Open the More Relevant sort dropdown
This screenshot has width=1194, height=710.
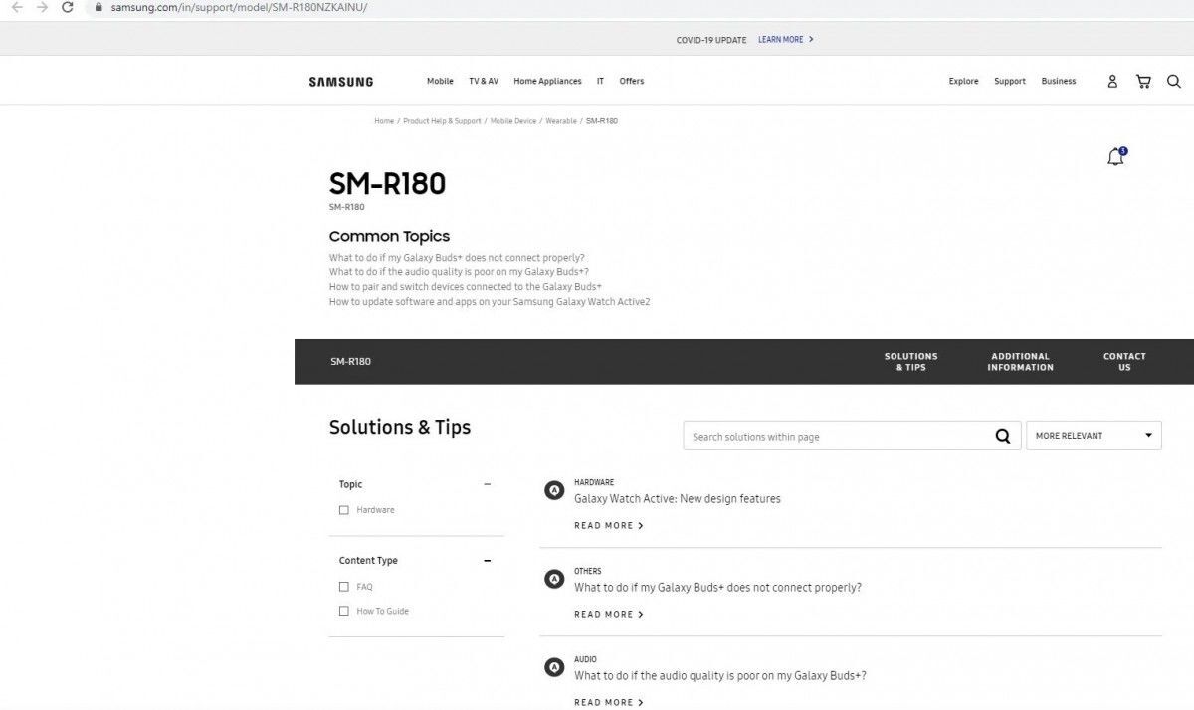1093,436
